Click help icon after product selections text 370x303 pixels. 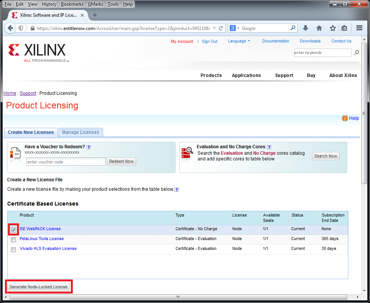point(177,190)
